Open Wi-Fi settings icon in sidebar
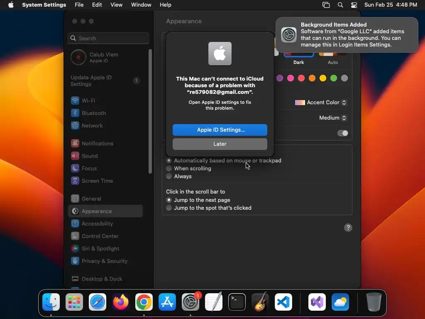425x319 pixels. (x=75, y=101)
